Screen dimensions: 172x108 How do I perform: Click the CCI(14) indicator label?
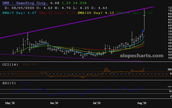pos(10,64)
